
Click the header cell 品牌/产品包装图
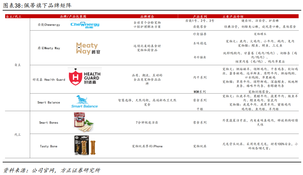point(73,16)
